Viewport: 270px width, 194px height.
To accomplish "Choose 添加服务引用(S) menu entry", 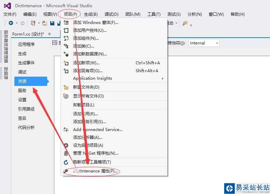I will pyautogui.click(x=114, y=122).
